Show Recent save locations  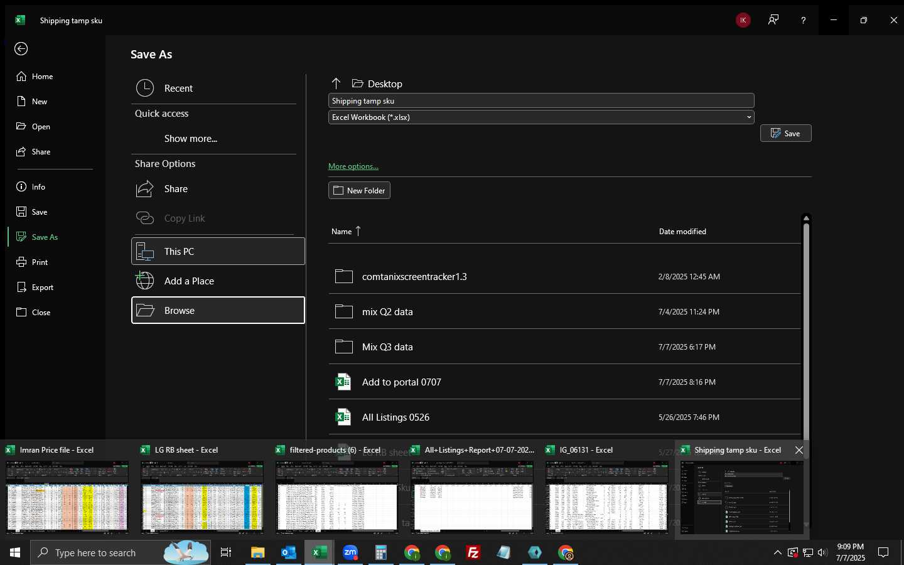(x=218, y=89)
